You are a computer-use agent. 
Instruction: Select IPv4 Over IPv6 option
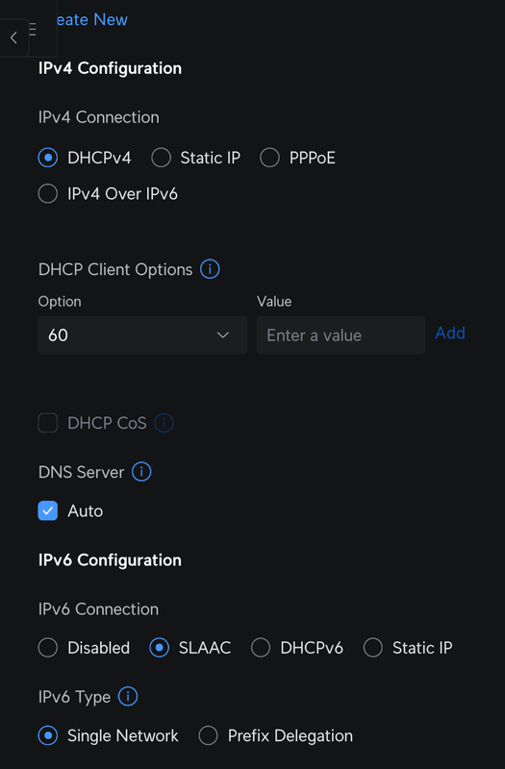coord(47,194)
